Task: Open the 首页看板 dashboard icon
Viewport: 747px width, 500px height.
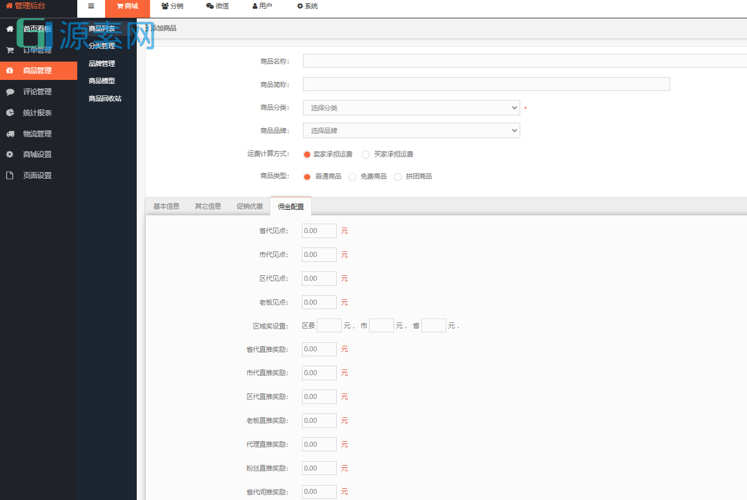Action: click(x=9, y=29)
